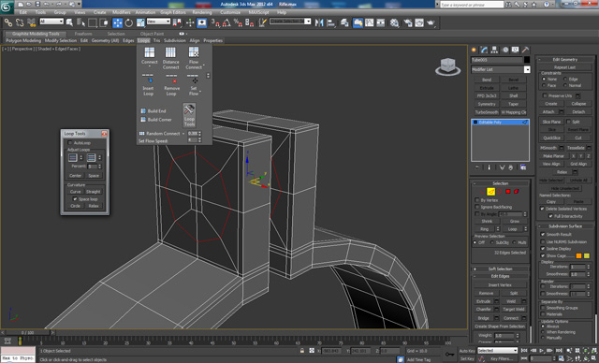Screen dimensions: 599x363
Task: Click the Render teapot icon
Action: click(x=431, y=22)
